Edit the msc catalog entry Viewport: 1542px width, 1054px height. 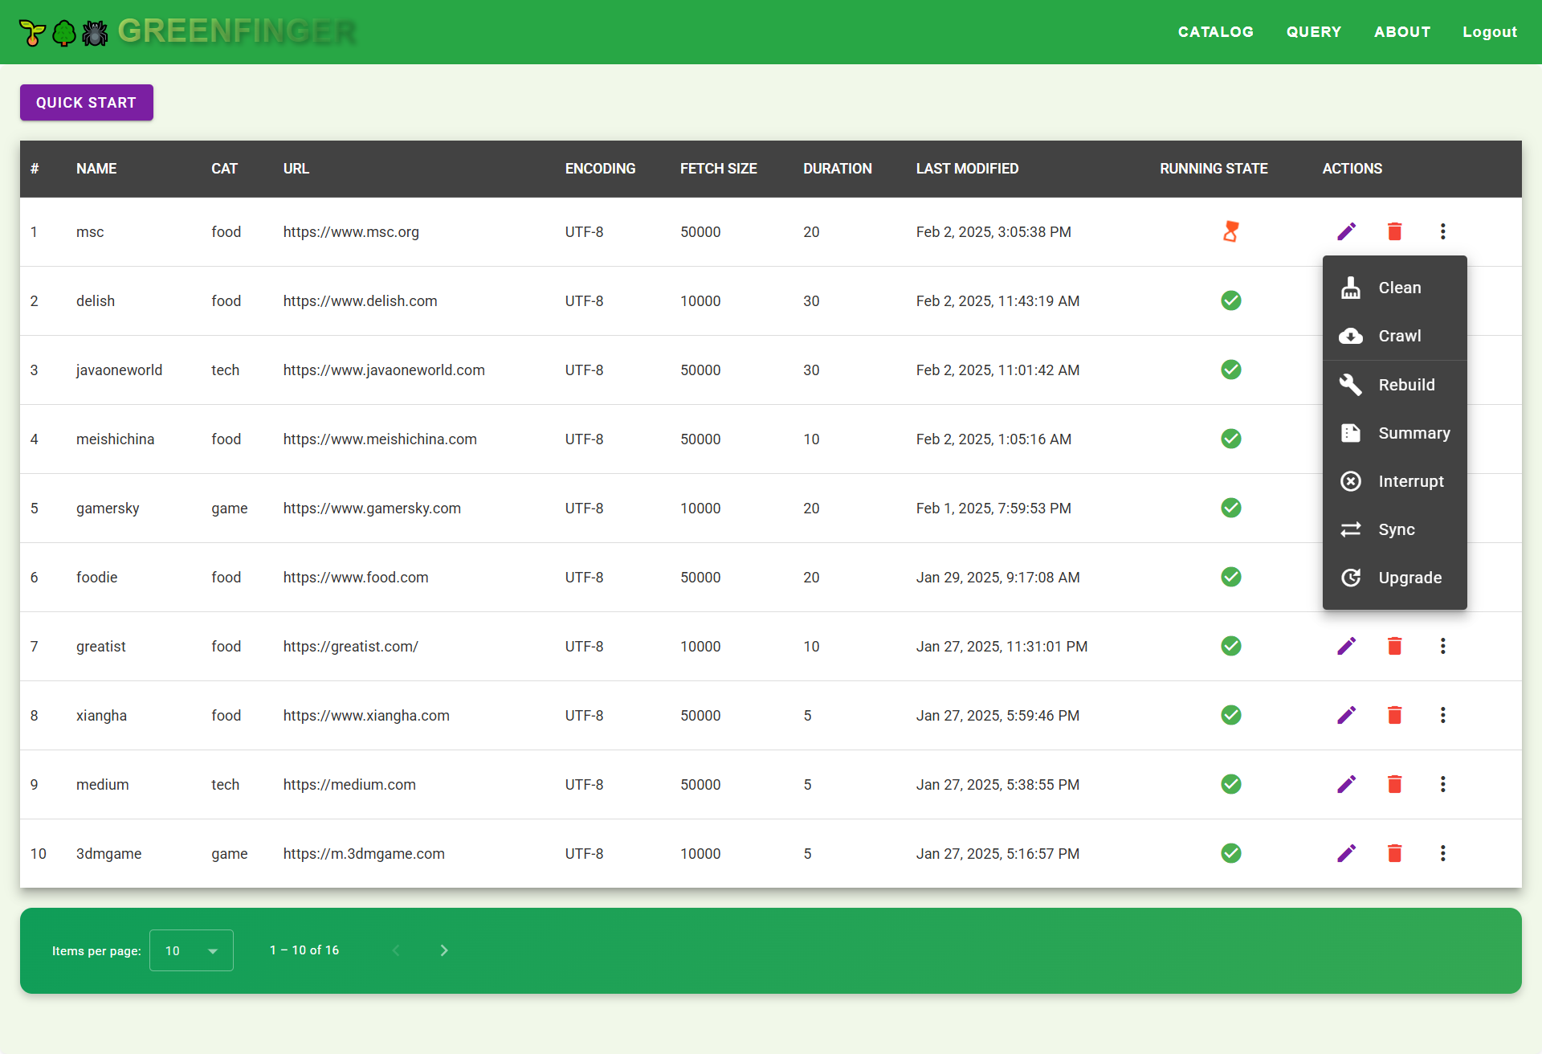pos(1347,231)
